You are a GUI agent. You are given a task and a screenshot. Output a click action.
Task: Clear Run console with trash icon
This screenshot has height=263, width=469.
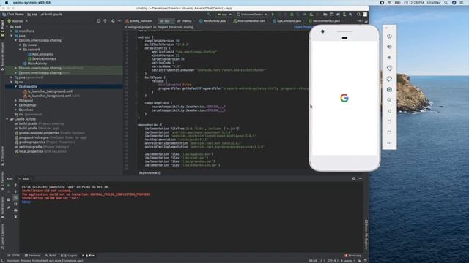(15, 217)
